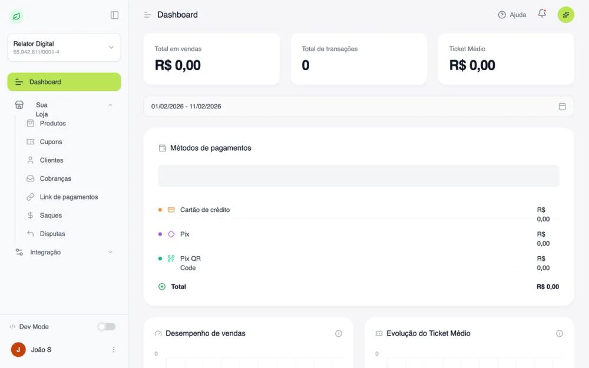Select the Saques dollar icon

[31, 215]
